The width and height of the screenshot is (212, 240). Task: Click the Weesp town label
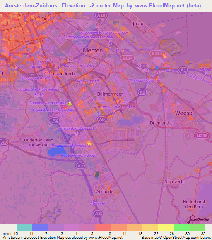pyautogui.click(x=183, y=113)
